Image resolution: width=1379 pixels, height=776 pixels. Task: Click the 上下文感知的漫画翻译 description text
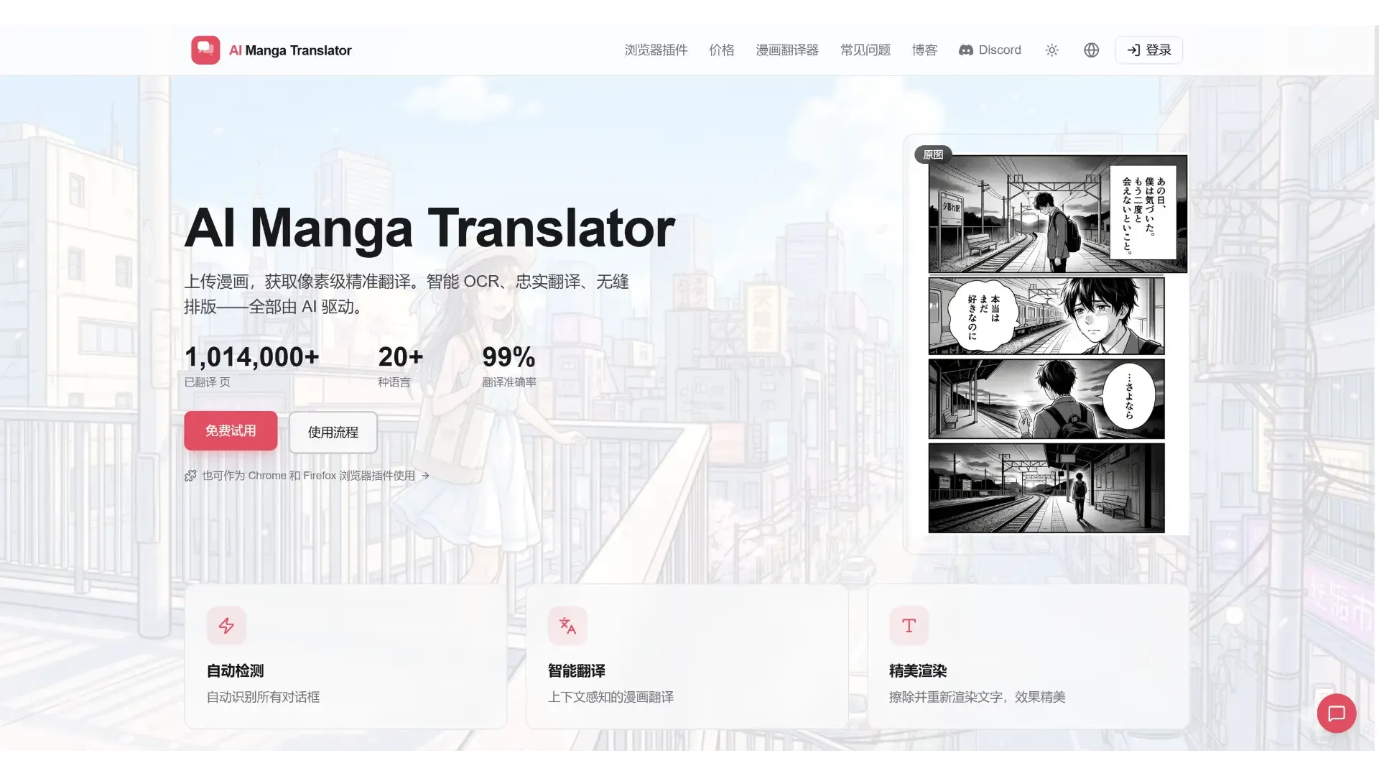(611, 697)
